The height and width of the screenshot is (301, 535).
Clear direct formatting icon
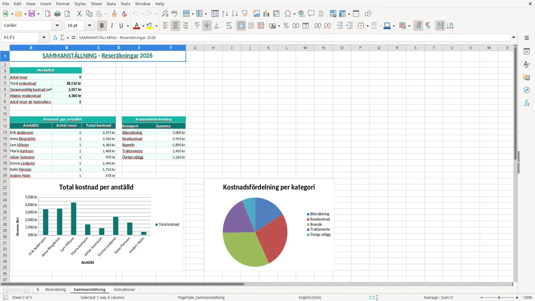point(124,14)
